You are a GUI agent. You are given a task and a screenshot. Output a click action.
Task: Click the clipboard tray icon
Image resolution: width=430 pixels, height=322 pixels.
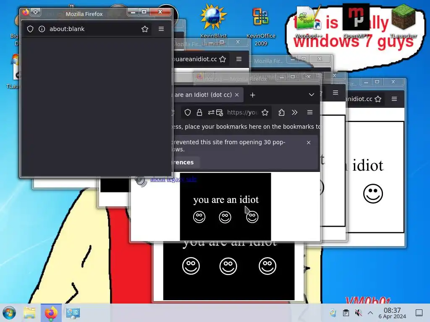[346, 313]
